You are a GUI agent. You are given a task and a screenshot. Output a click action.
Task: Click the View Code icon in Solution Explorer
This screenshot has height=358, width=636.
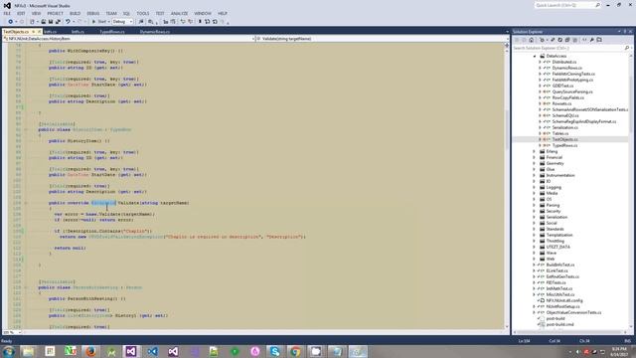584,40
